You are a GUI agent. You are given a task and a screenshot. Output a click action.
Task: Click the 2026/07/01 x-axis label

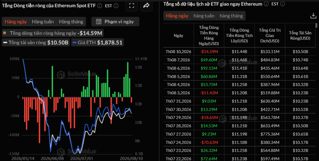(x=81, y=159)
